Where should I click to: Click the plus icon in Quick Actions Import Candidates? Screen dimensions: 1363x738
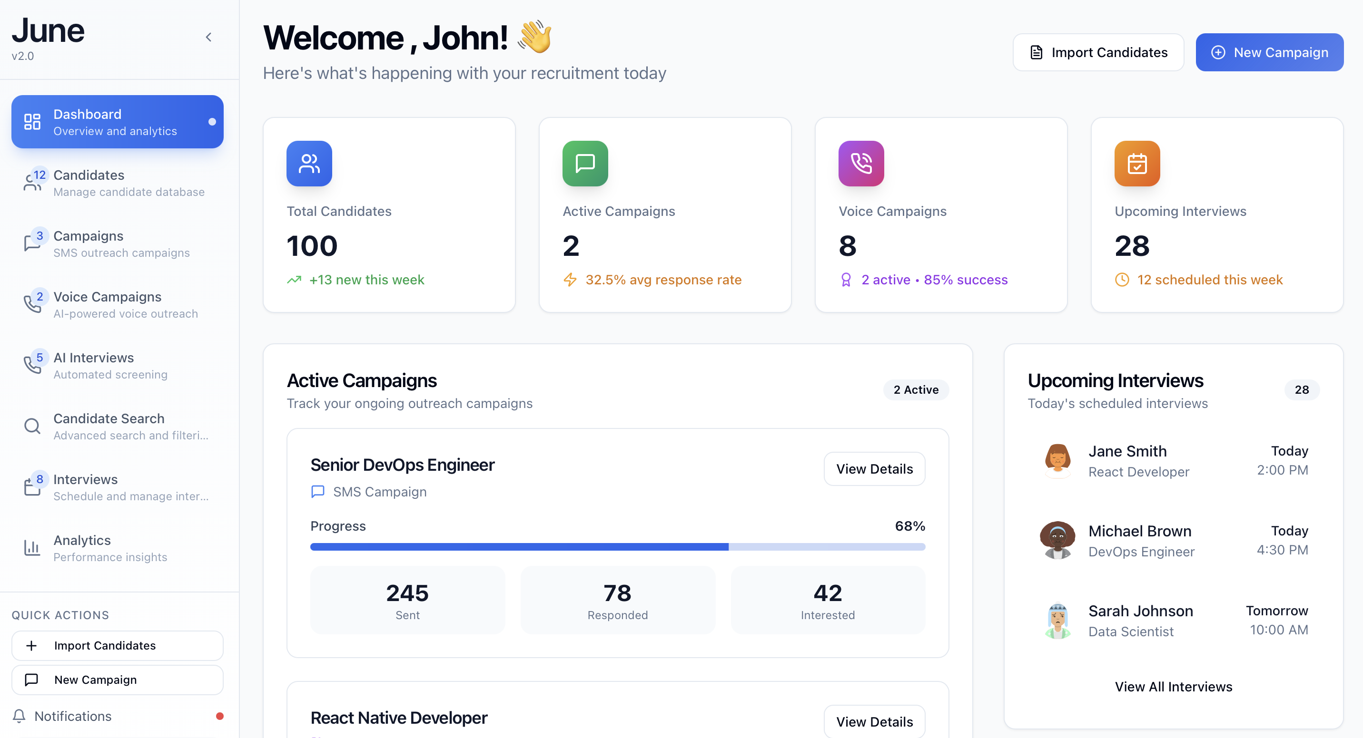point(31,645)
